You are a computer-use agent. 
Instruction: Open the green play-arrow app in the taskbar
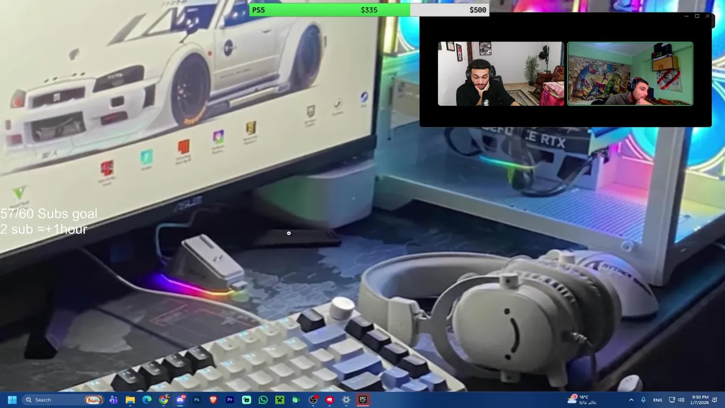(296, 399)
